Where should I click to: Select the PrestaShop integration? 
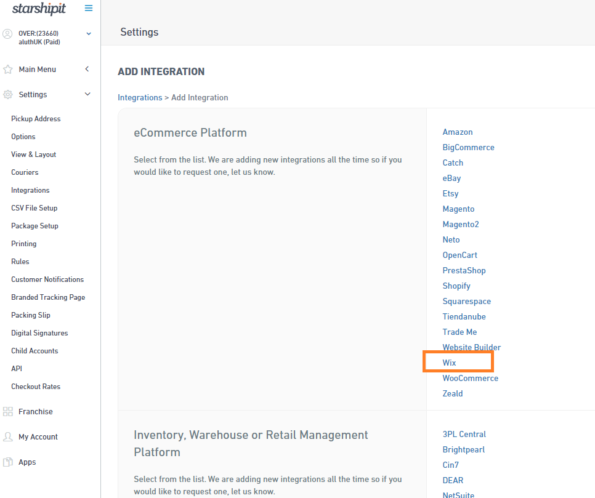(x=464, y=270)
